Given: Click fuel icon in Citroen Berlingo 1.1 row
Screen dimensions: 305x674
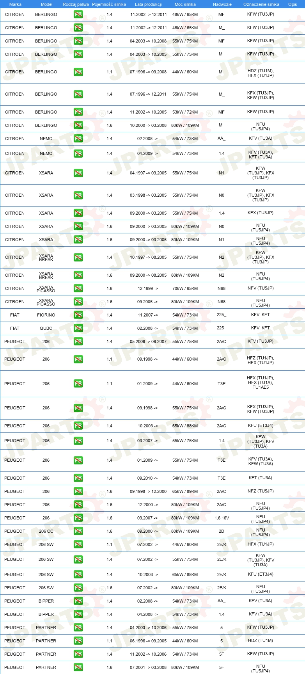Looking at the screenshot, I should [x=78, y=72].
